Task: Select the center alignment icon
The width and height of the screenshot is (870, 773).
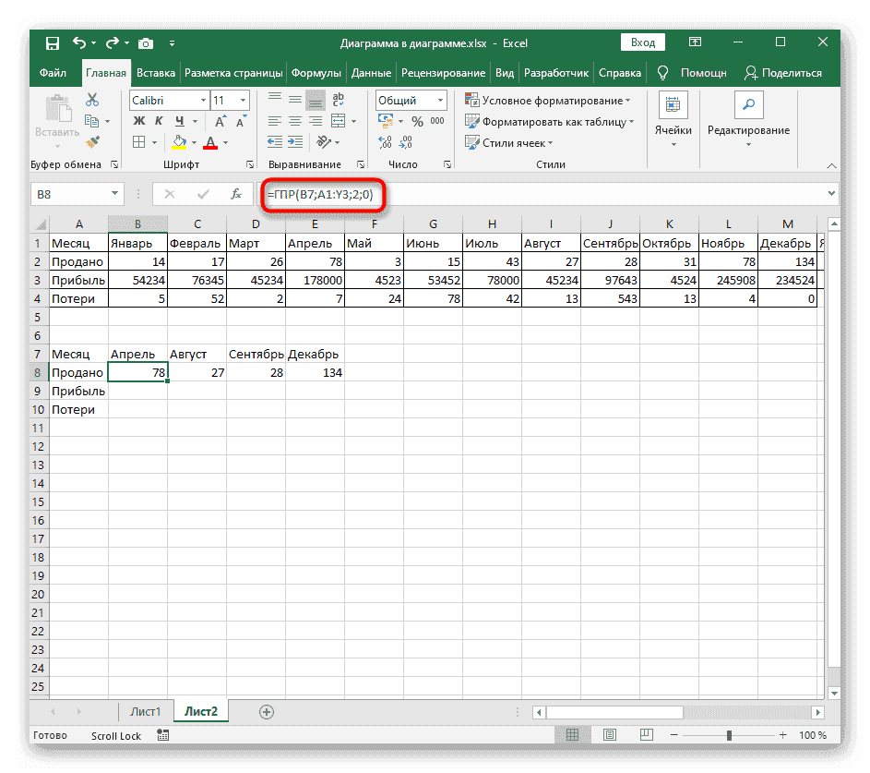Action: [x=294, y=120]
